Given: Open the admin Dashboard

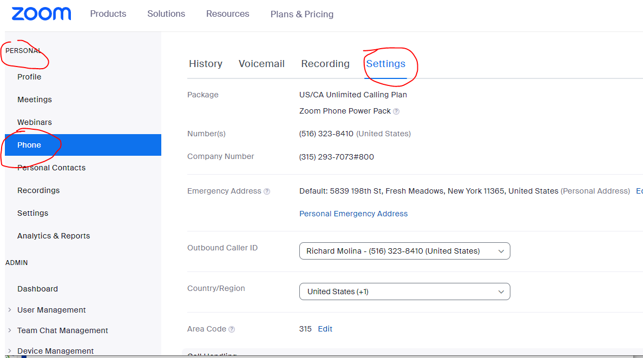Looking at the screenshot, I should pyautogui.click(x=37, y=289).
